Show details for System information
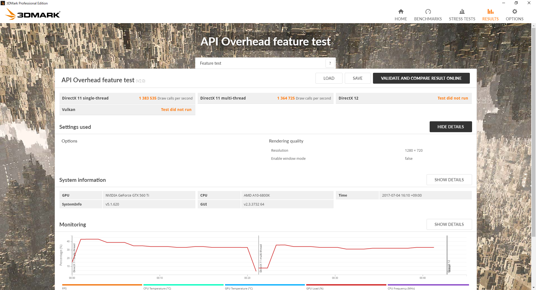The image size is (536, 290). pyautogui.click(x=449, y=180)
